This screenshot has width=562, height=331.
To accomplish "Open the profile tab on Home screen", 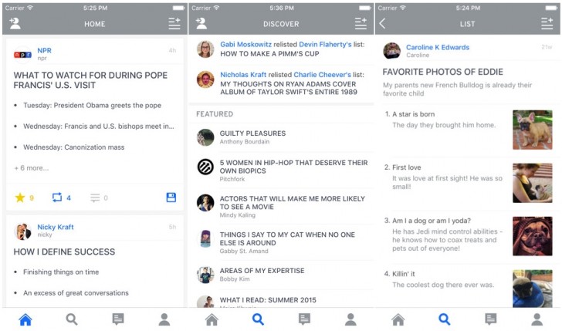I will coord(164,319).
